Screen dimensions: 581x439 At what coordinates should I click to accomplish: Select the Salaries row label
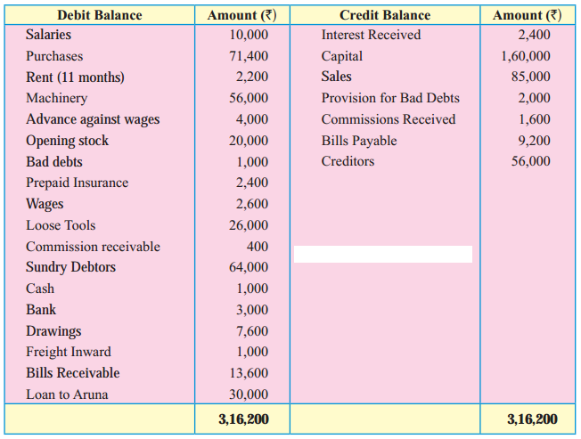48,35
